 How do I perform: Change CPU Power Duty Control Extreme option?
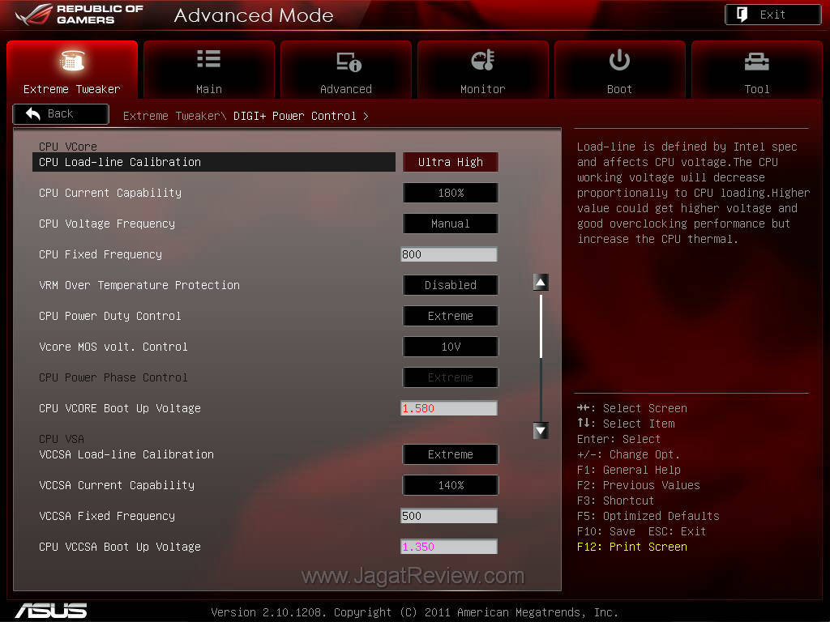tap(450, 316)
